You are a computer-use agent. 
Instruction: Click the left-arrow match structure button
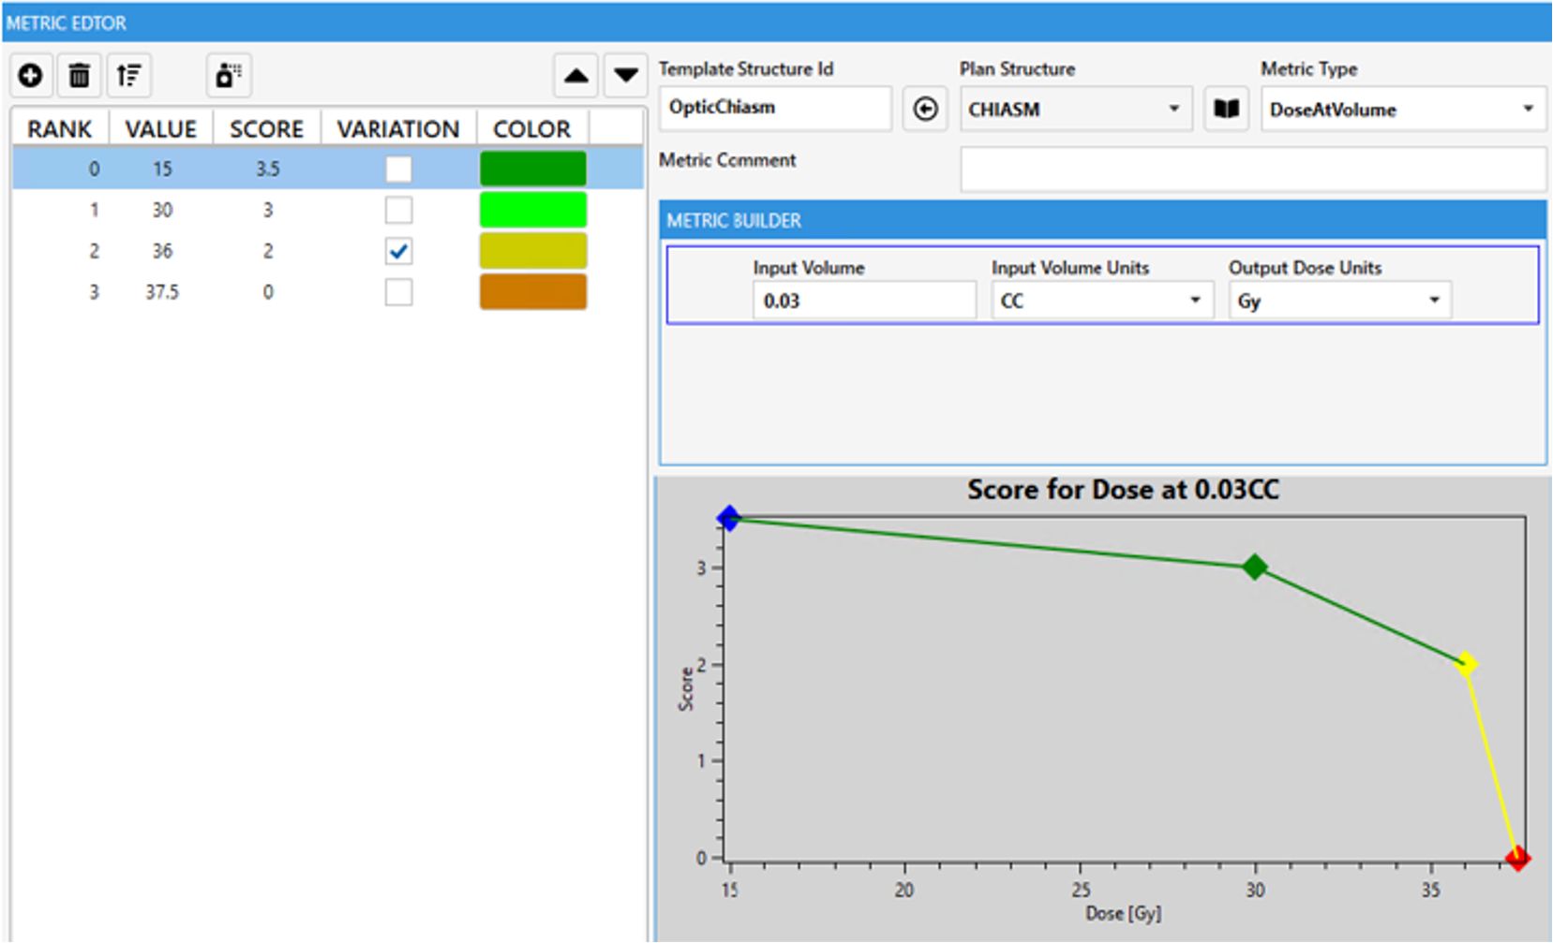(925, 110)
